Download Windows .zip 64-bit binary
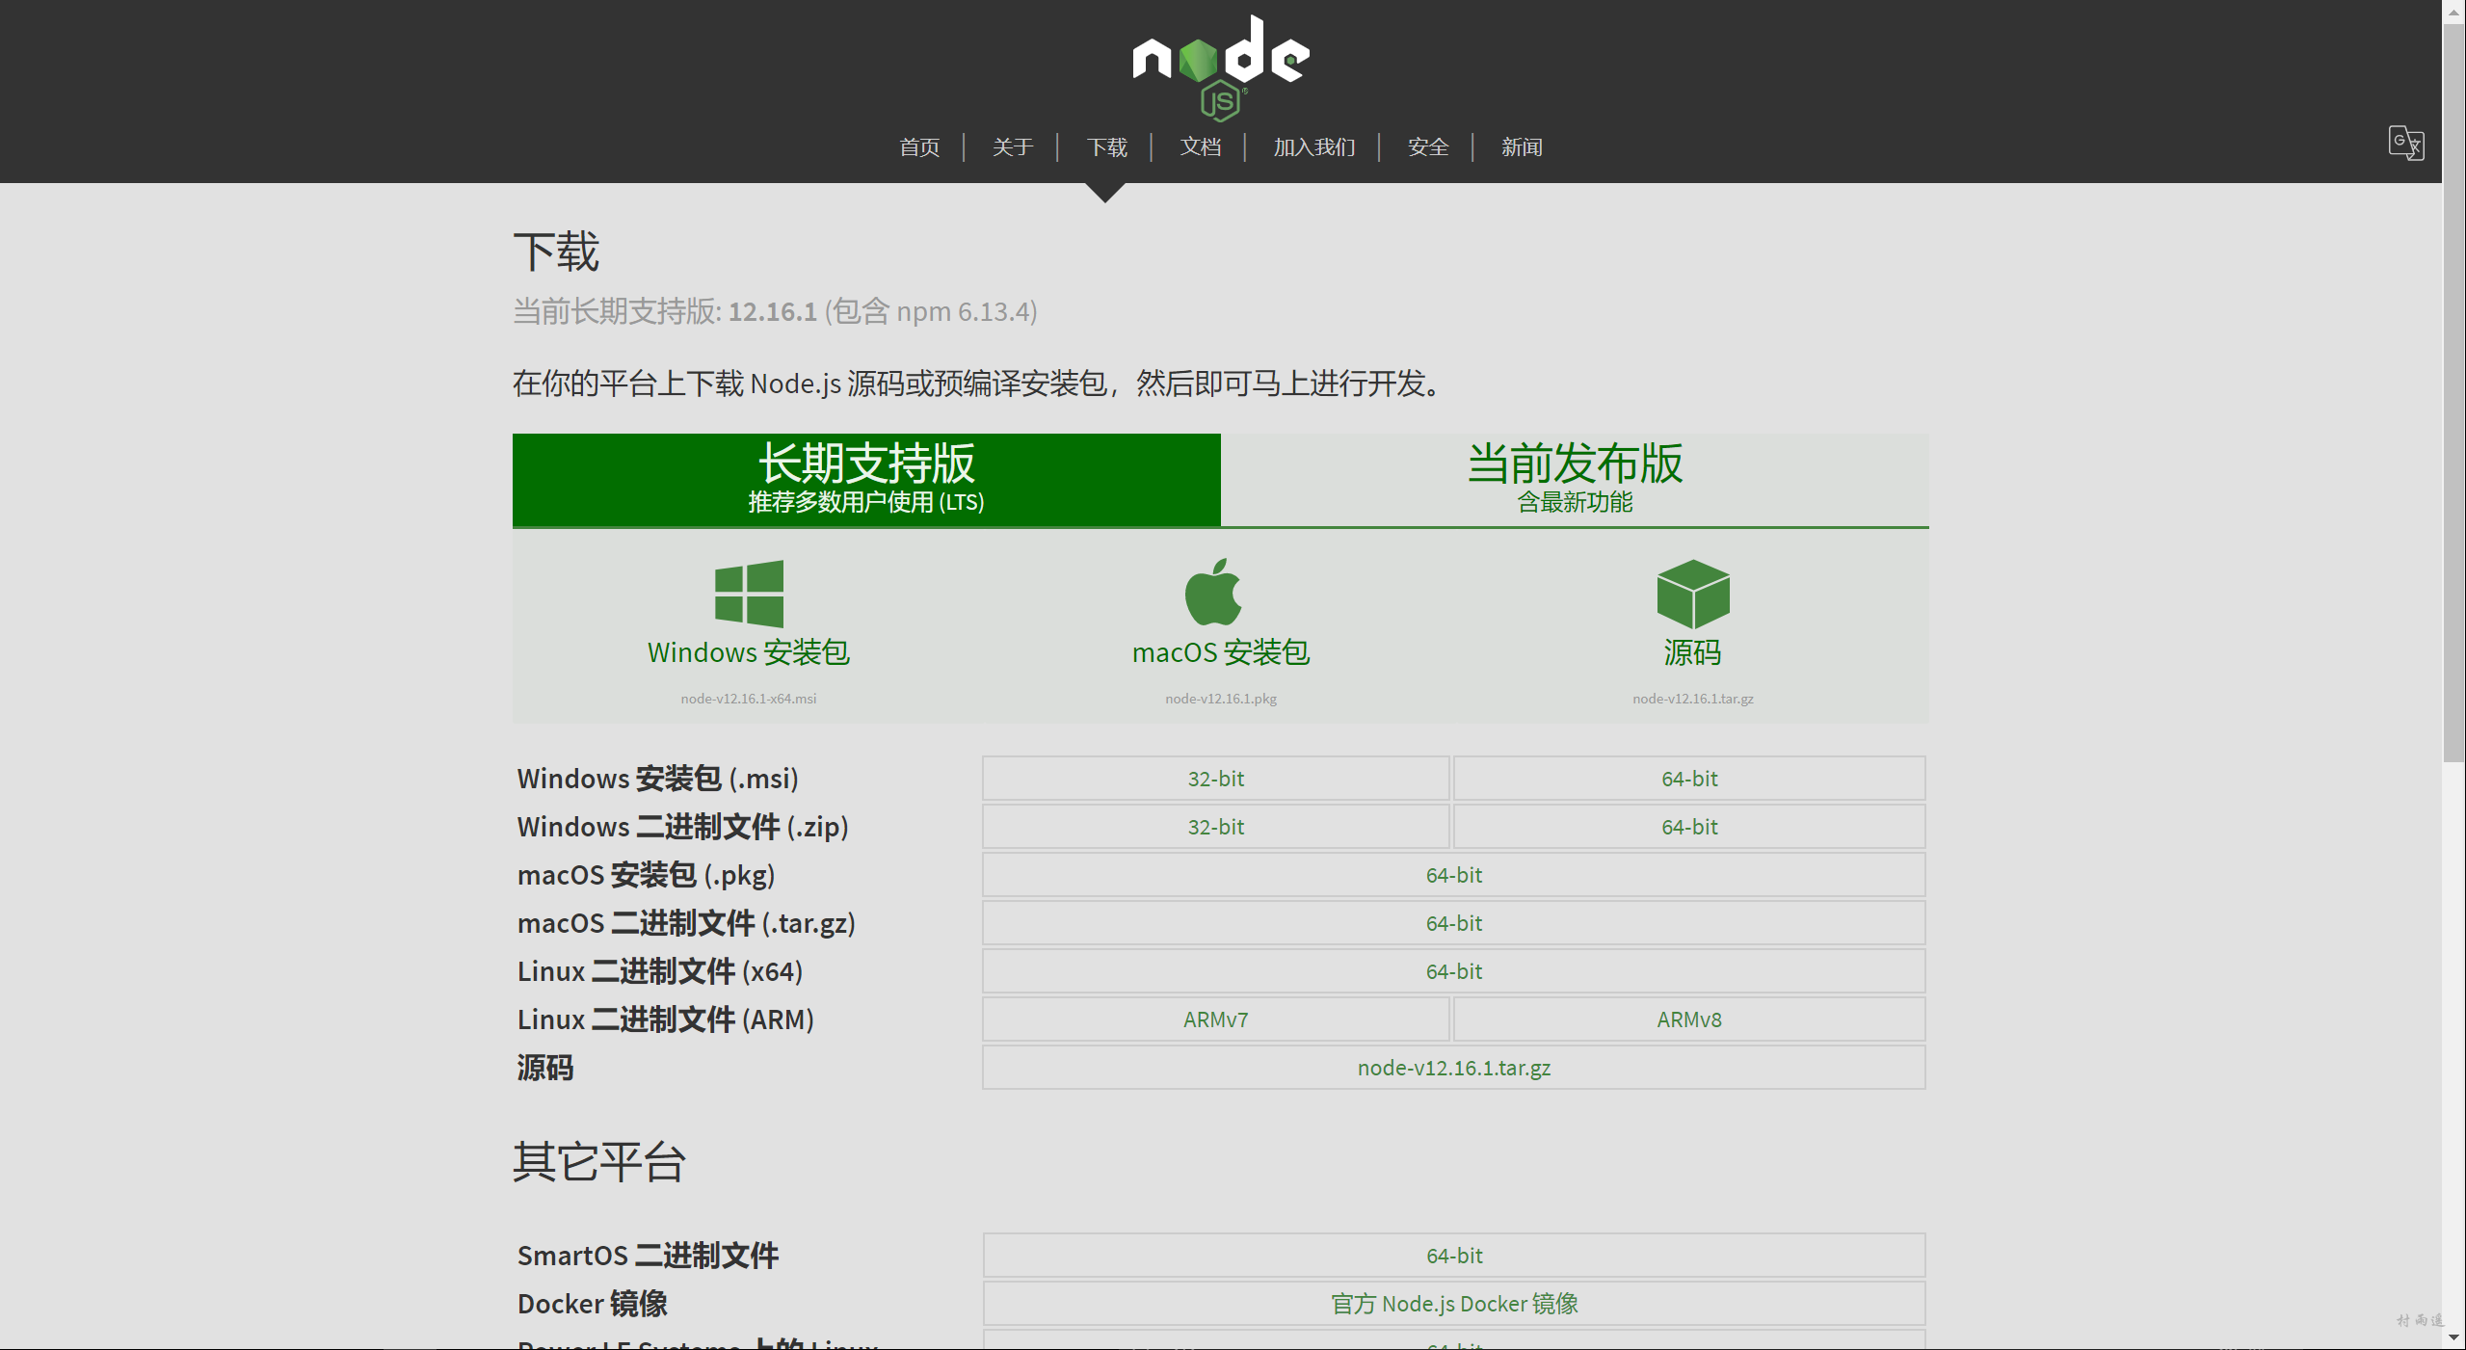Screen dimensions: 2466x1350 tap(1688, 827)
